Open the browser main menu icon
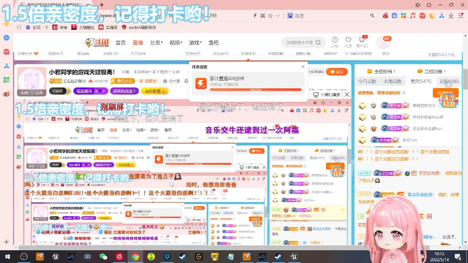 tap(460, 16)
